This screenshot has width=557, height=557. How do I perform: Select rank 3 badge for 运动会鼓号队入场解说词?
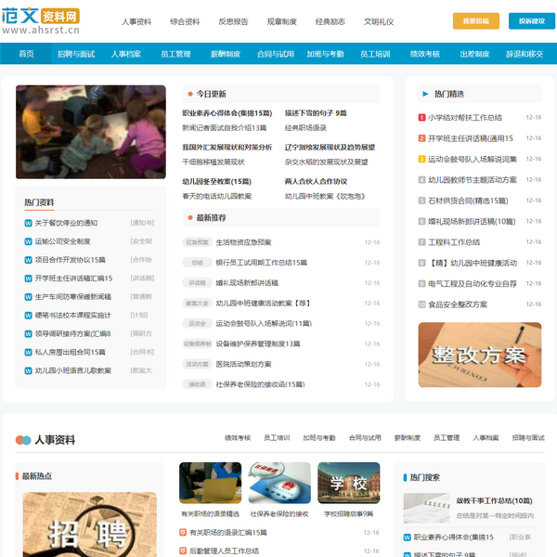coord(421,159)
